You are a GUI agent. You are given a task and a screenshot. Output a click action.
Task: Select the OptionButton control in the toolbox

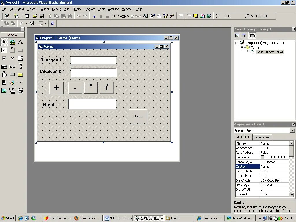(12, 58)
